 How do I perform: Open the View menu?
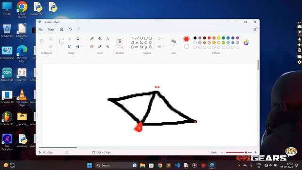point(51,29)
